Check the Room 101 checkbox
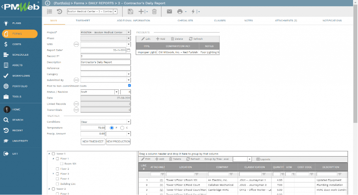 click(x=62, y=164)
